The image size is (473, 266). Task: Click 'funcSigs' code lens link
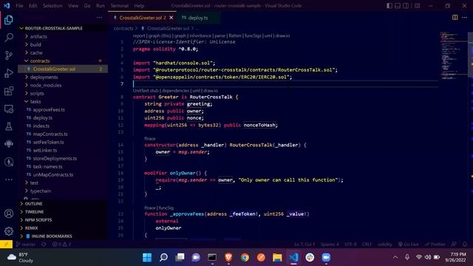[253, 35]
